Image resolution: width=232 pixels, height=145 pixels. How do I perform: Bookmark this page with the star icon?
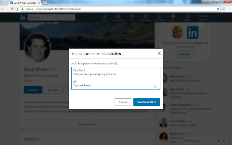[218, 9]
